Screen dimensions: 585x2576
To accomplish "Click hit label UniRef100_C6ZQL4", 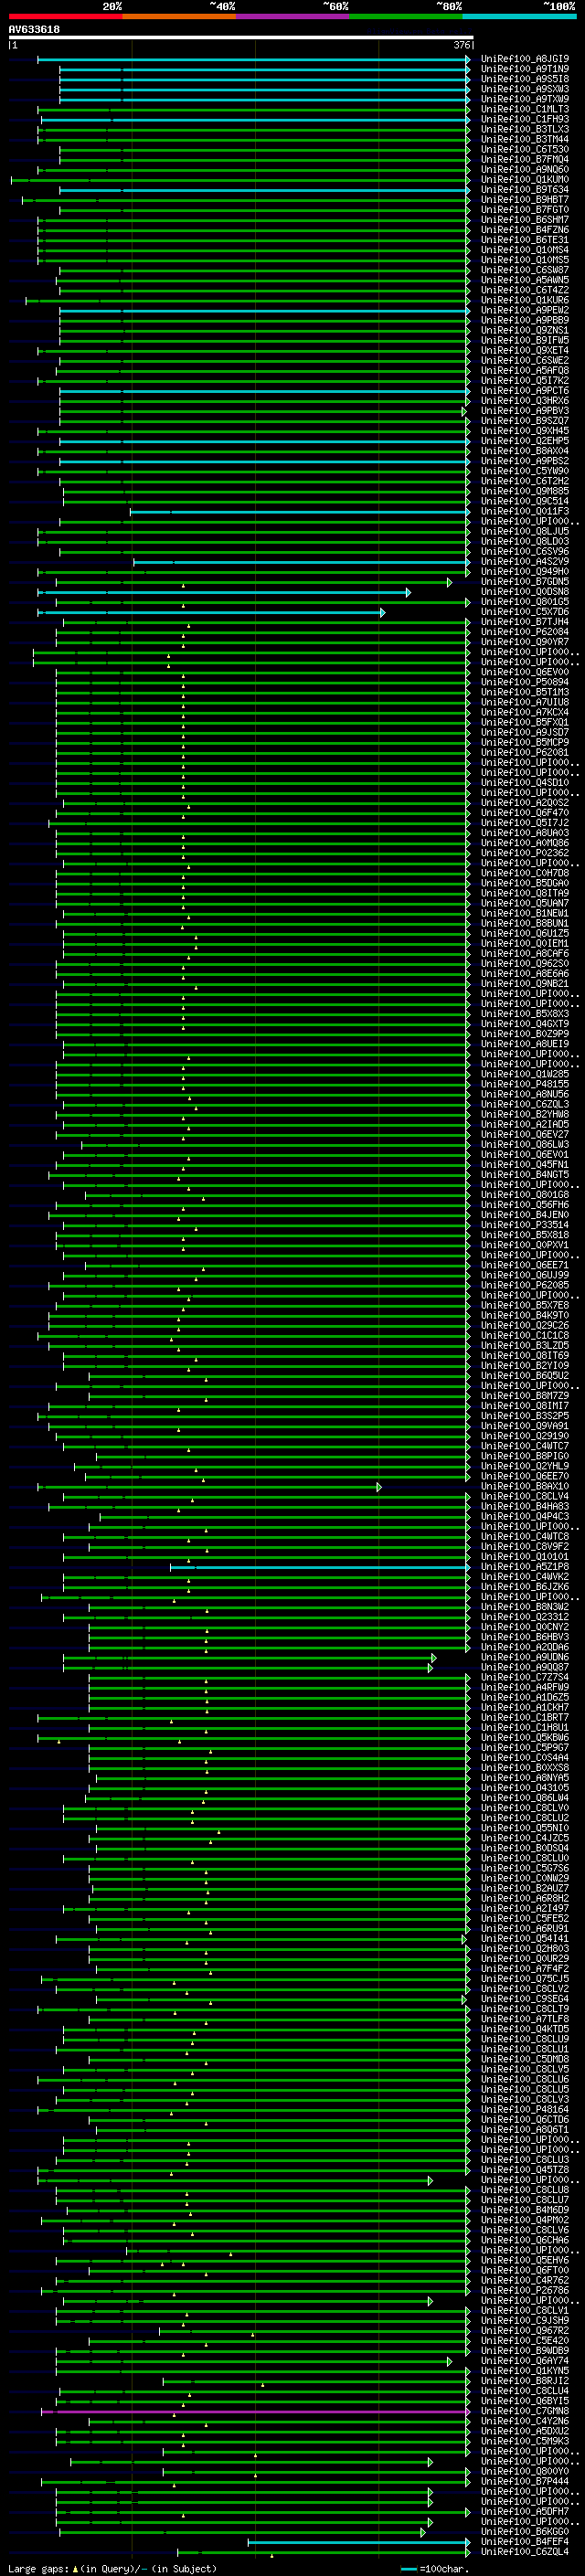I will point(525,2551).
